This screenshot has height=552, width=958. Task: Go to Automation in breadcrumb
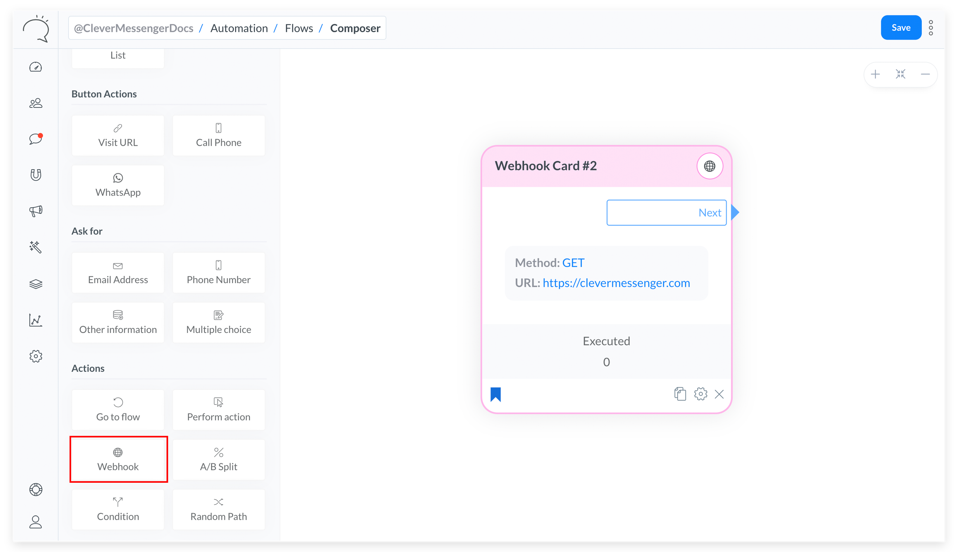[x=239, y=28]
